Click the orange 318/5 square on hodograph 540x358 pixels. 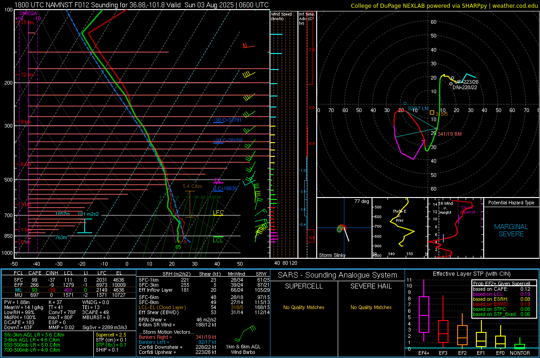[432, 112]
